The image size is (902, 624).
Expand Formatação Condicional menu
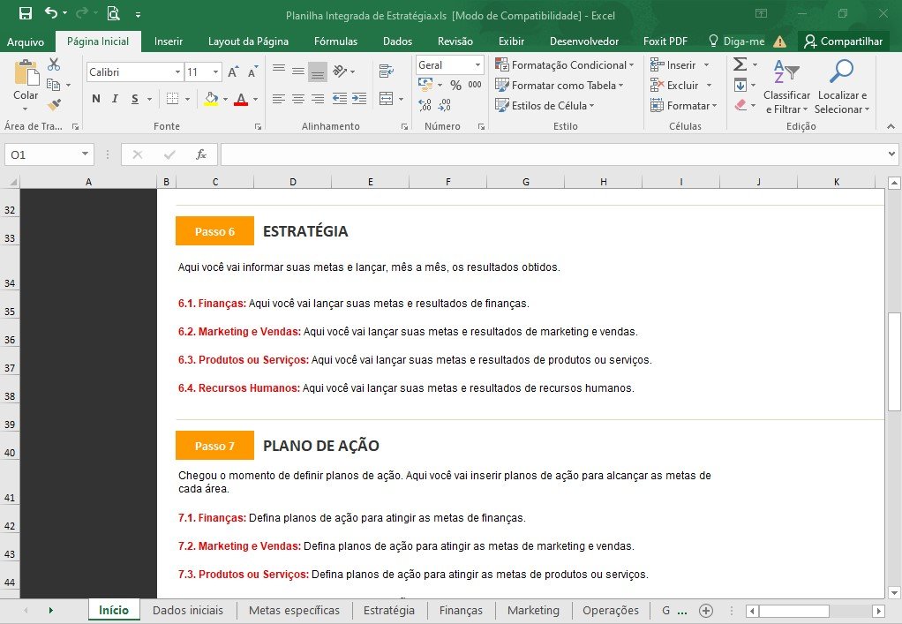[564, 65]
